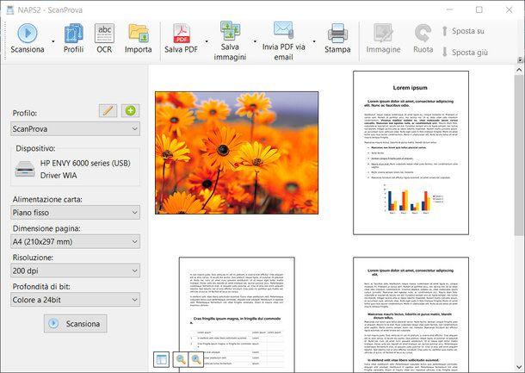Click the NAPS2 app icon in title bar
Image resolution: width=525 pixels, height=373 pixels.
tap(10, 10)
